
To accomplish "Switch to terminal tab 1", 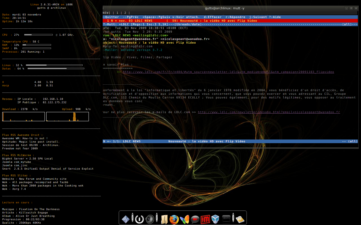I will coord(117,13).
